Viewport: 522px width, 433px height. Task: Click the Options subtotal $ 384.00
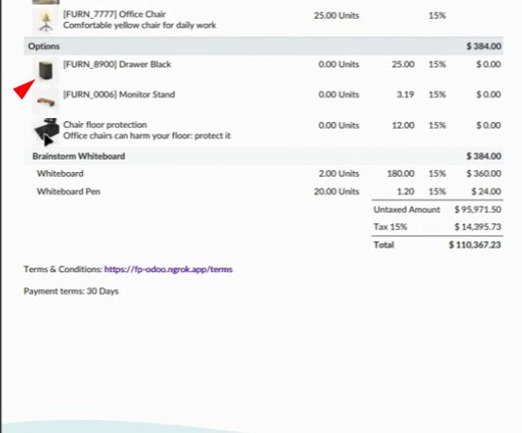[484, 46]
